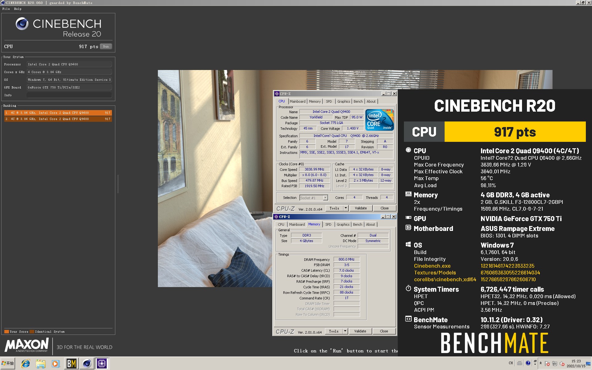The image size is (592, 370).
Task: Run the CPU benchmark in Cinebench
Action: point(106,47)
